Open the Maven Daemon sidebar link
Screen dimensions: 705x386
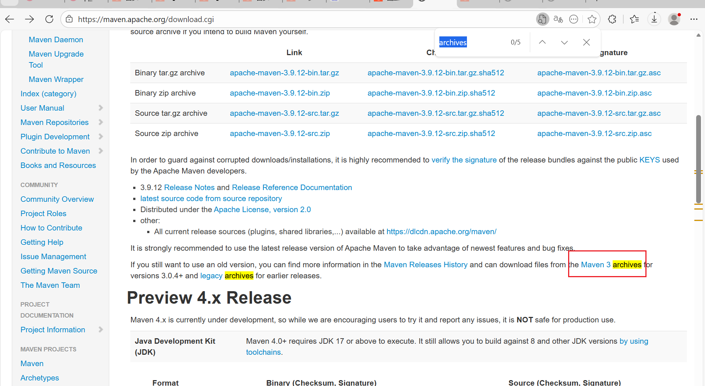(x=56, y=40)
